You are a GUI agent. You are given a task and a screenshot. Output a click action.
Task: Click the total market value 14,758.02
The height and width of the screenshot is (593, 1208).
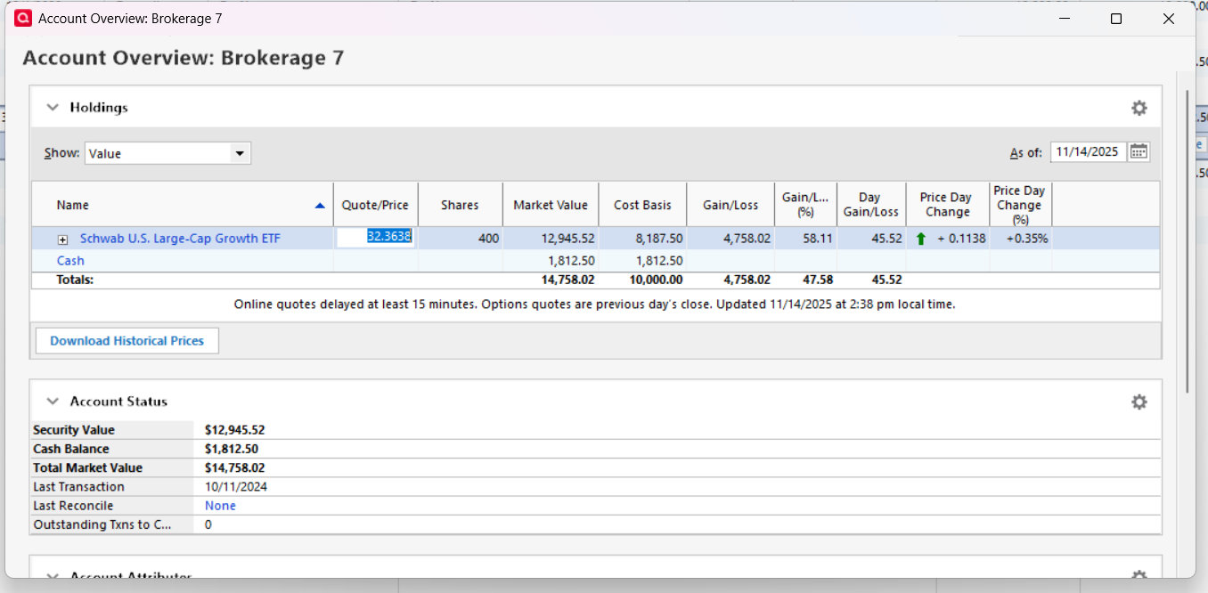point(567,280)
